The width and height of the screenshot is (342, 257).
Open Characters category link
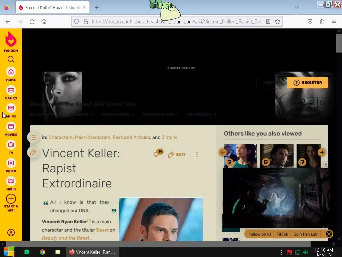pos(60,137)
